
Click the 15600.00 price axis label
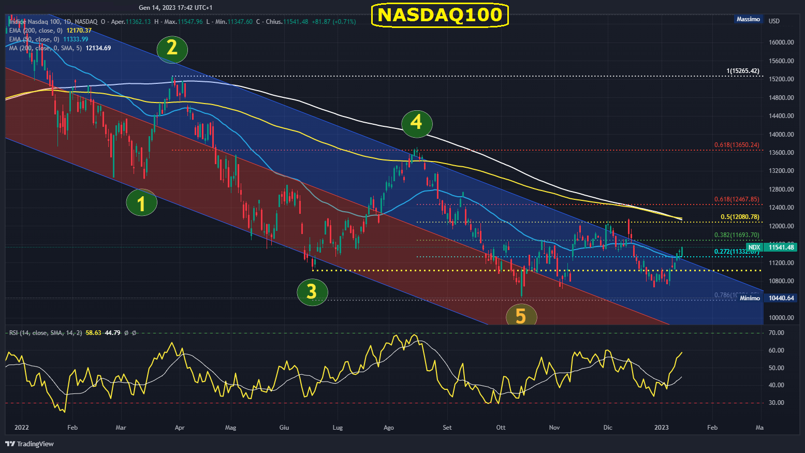[x=782, y=61]
